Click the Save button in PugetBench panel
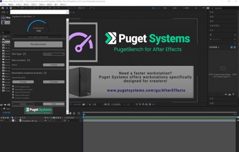This screenshot has height=152, width=239. point(54,104)
